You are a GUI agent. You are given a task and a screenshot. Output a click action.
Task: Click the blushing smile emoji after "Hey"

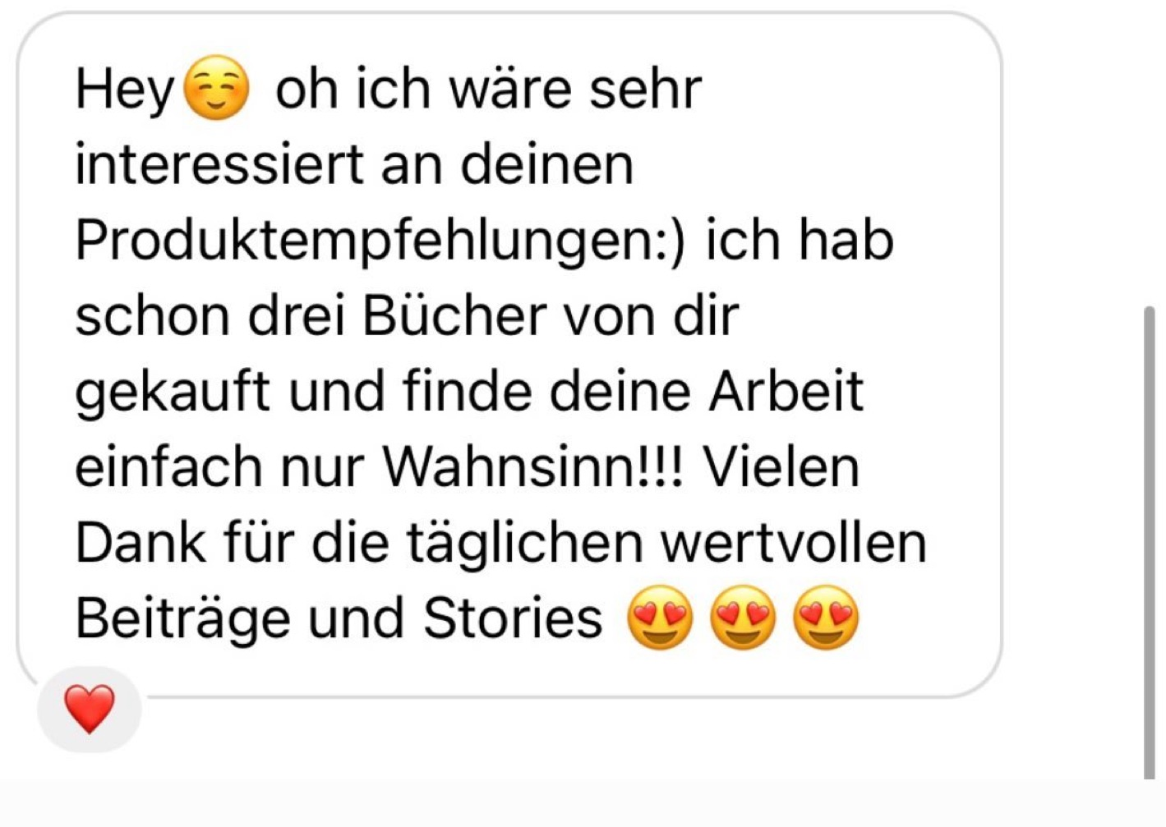coord(215,88)
